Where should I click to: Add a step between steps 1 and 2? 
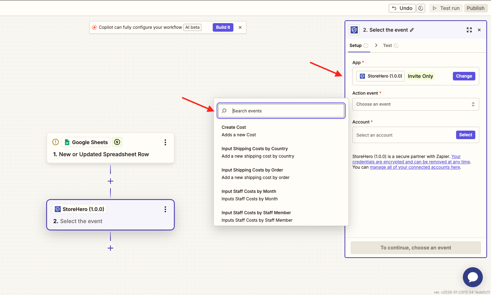pos(110,181)
